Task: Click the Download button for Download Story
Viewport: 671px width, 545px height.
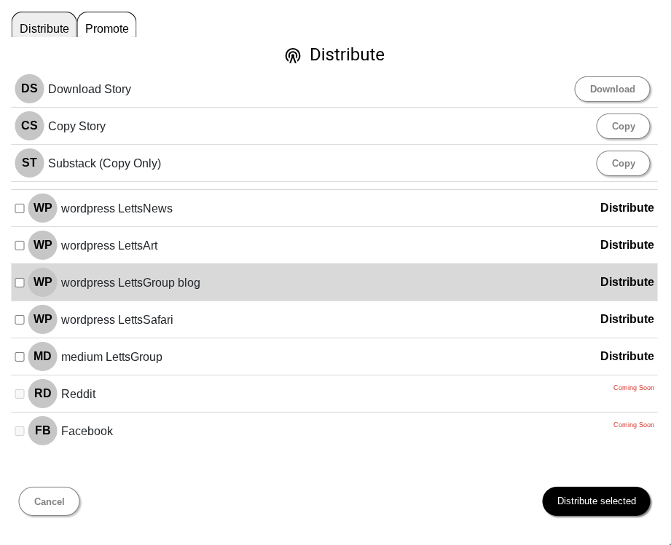Action: 613,89
